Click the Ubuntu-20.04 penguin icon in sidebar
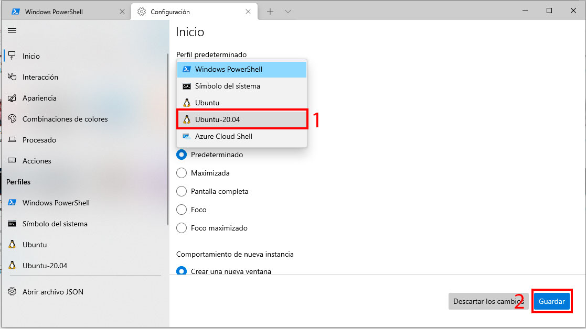 pyautogui.click(x=12, y=265)
